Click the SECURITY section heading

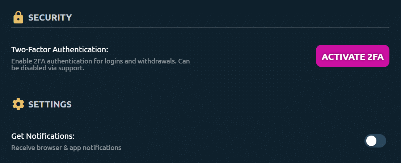coord(50,17)
